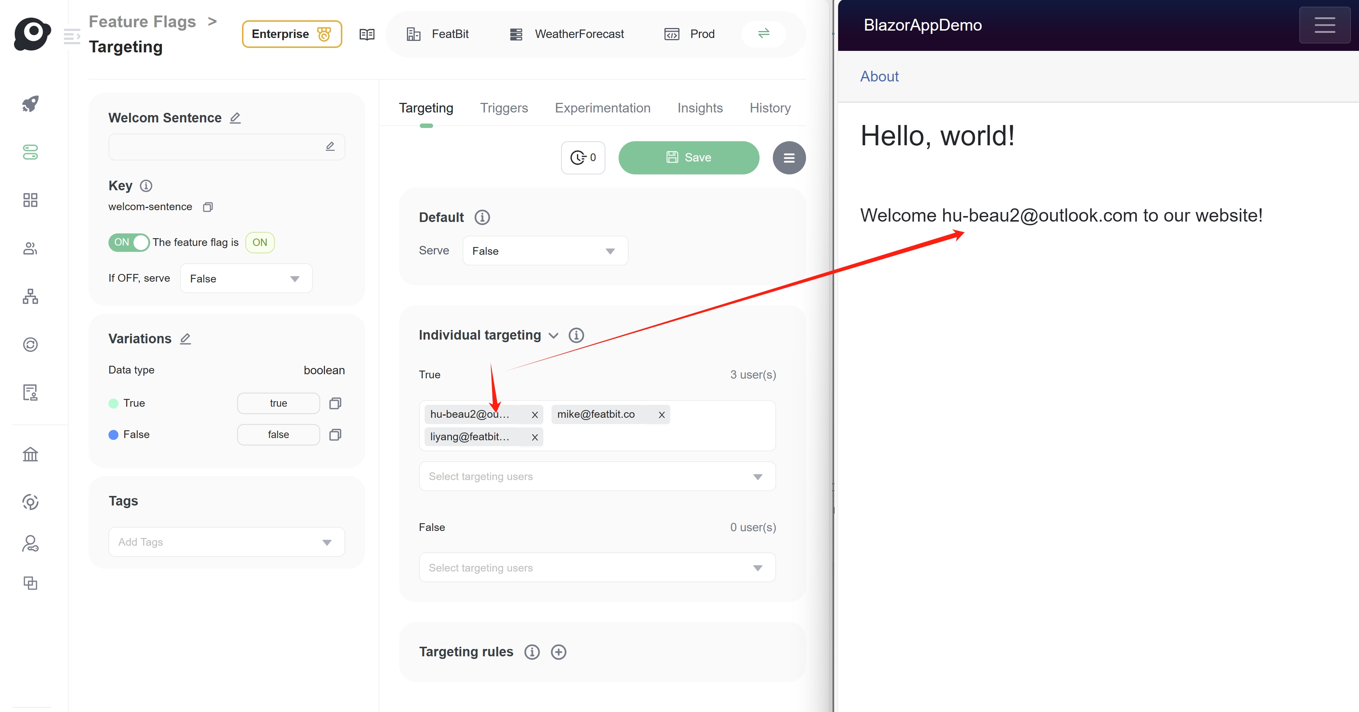This screenshot has width=1359, height=712.
Task: Open the round hamburger actions button
Action: click(x=789, y=158)
